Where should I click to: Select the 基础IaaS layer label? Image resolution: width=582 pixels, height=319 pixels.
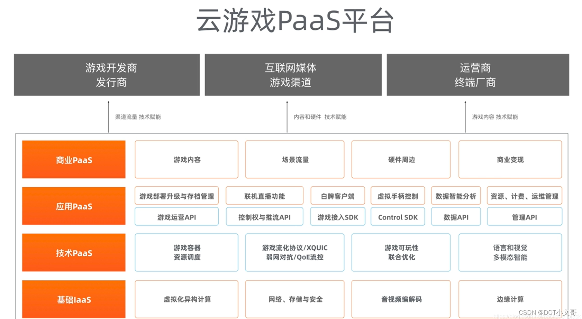(73, 299)
